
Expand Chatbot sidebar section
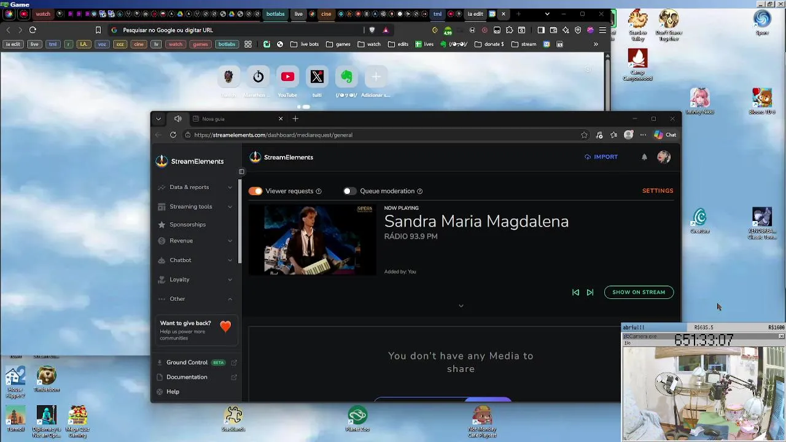click(195, 260)
